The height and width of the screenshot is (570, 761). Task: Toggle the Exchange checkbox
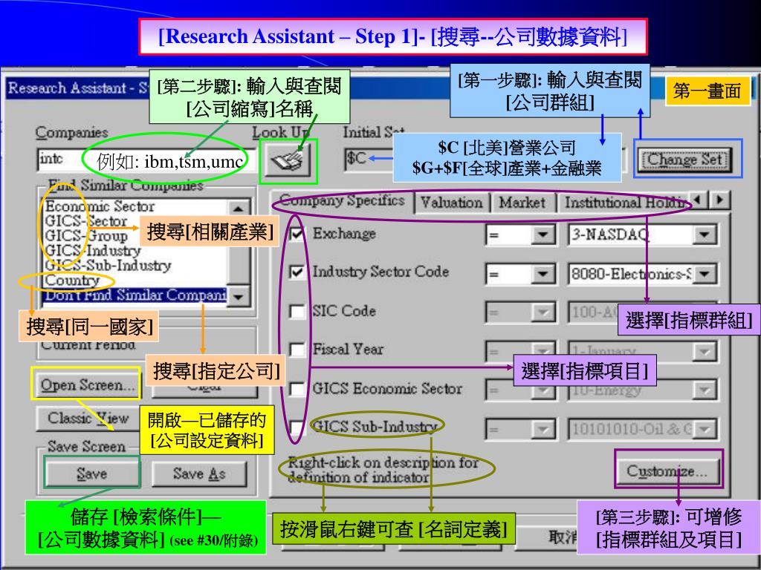297,234
